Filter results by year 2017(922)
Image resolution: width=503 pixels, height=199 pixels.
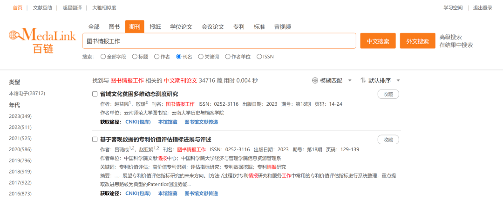coord(20,183)
